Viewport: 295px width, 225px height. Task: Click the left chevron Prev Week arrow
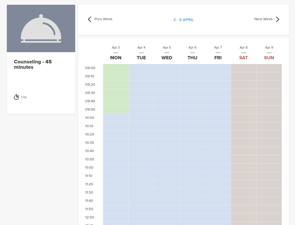89,19
